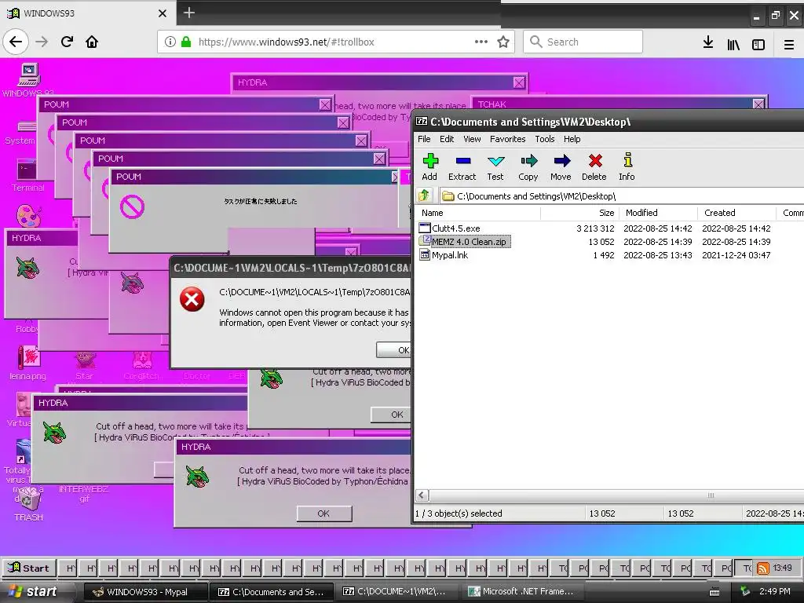The width and height of the screenshot is (804, 603).
Task: Open the paint palette desktop icon
Action: pyautogui.click(x=29, y=215)
